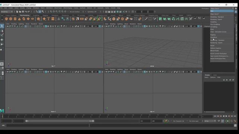
Task: Click the four view layout button
Action: click(x=2, y=68)
